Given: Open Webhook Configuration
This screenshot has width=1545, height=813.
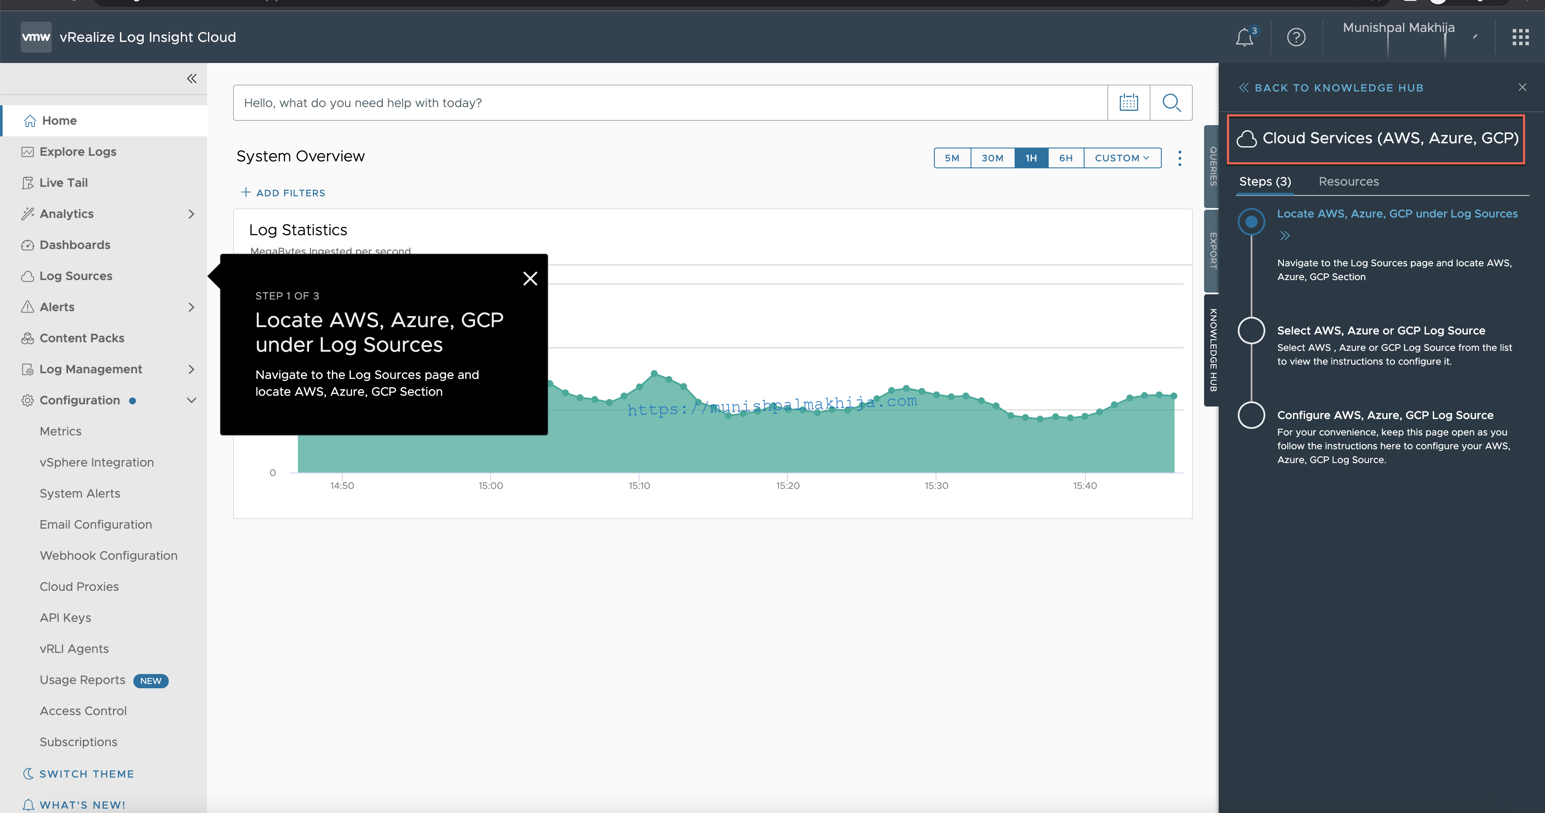Looking at the screenshot, I should coord(109,556).
